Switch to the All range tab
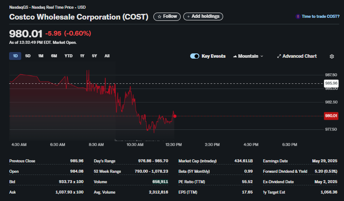Screen dimensions: 344x201 [x=107, y=56]
